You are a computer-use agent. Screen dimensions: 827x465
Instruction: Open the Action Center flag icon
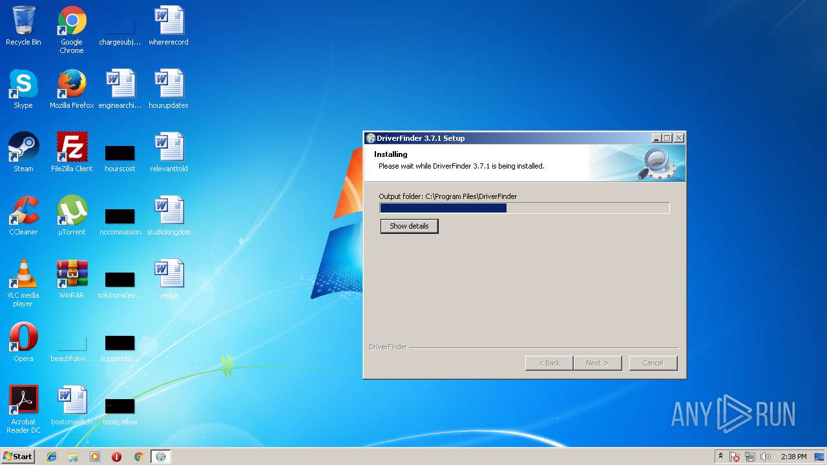coord(735,457)
